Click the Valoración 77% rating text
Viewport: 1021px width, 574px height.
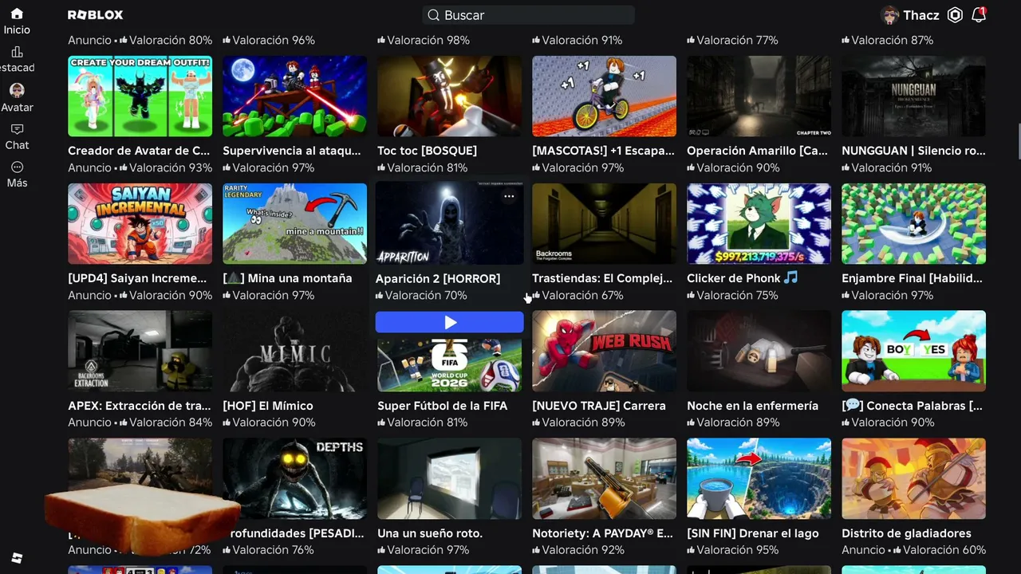733,40
